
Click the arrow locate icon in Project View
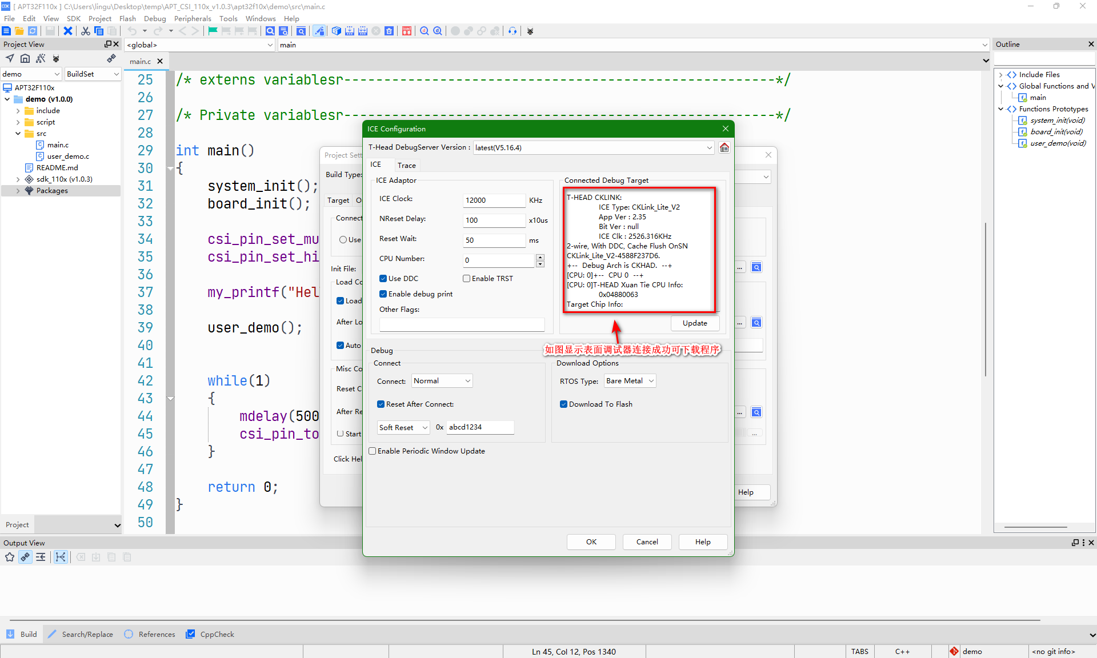coord(10,58)
